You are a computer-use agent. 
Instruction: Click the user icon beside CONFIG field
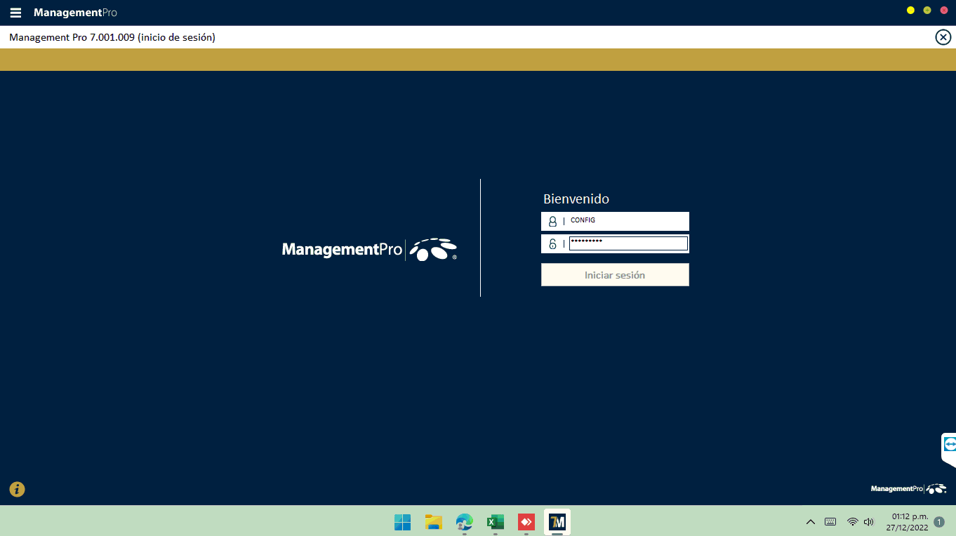(552, 221)
